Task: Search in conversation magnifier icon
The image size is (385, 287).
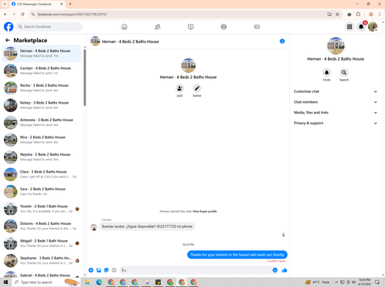Action: [x=344, y=73]
